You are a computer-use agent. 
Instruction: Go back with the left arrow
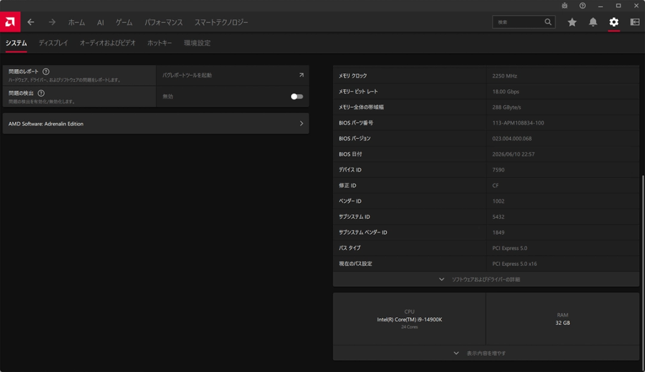[31, 22]
